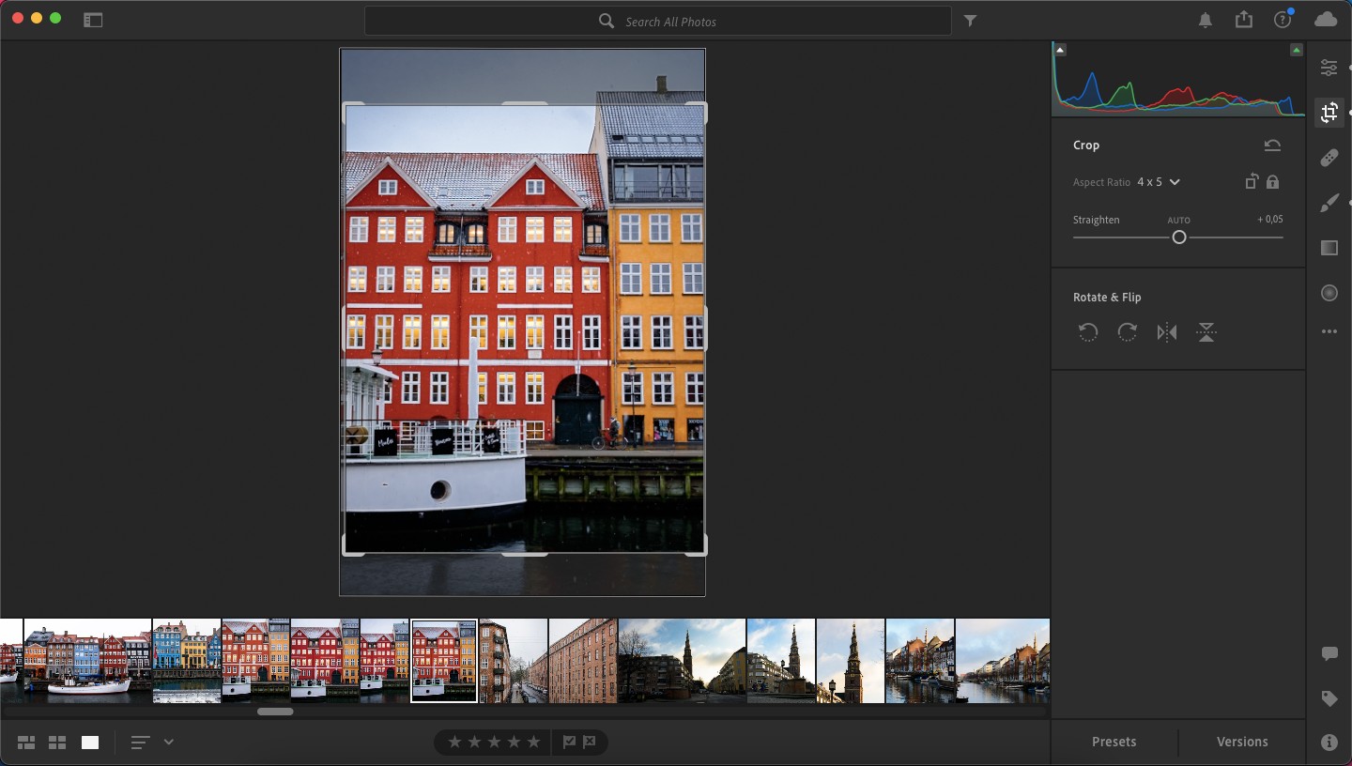Rate photo one star

(454, 742)
